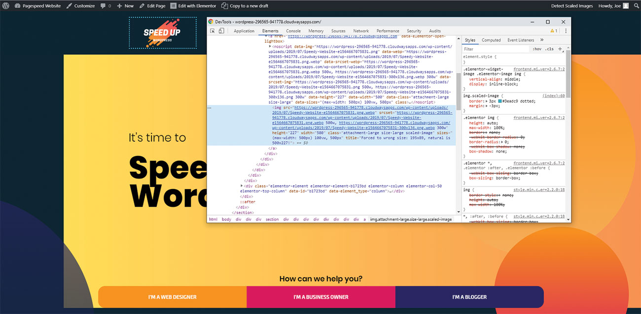641x314 pixels.
Task: Open the WordPress logo menu
Action: click(x=6, y=6)
